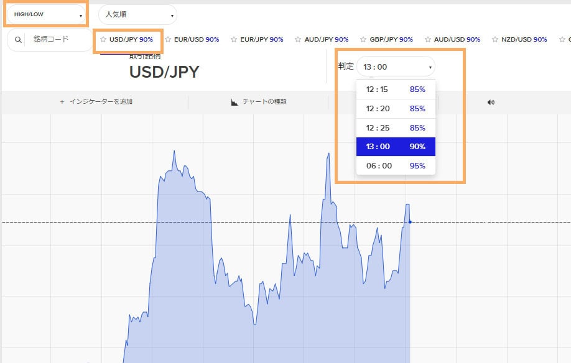Click the chart type area-chart icon

pyautogui.click(x=234, y=102)
